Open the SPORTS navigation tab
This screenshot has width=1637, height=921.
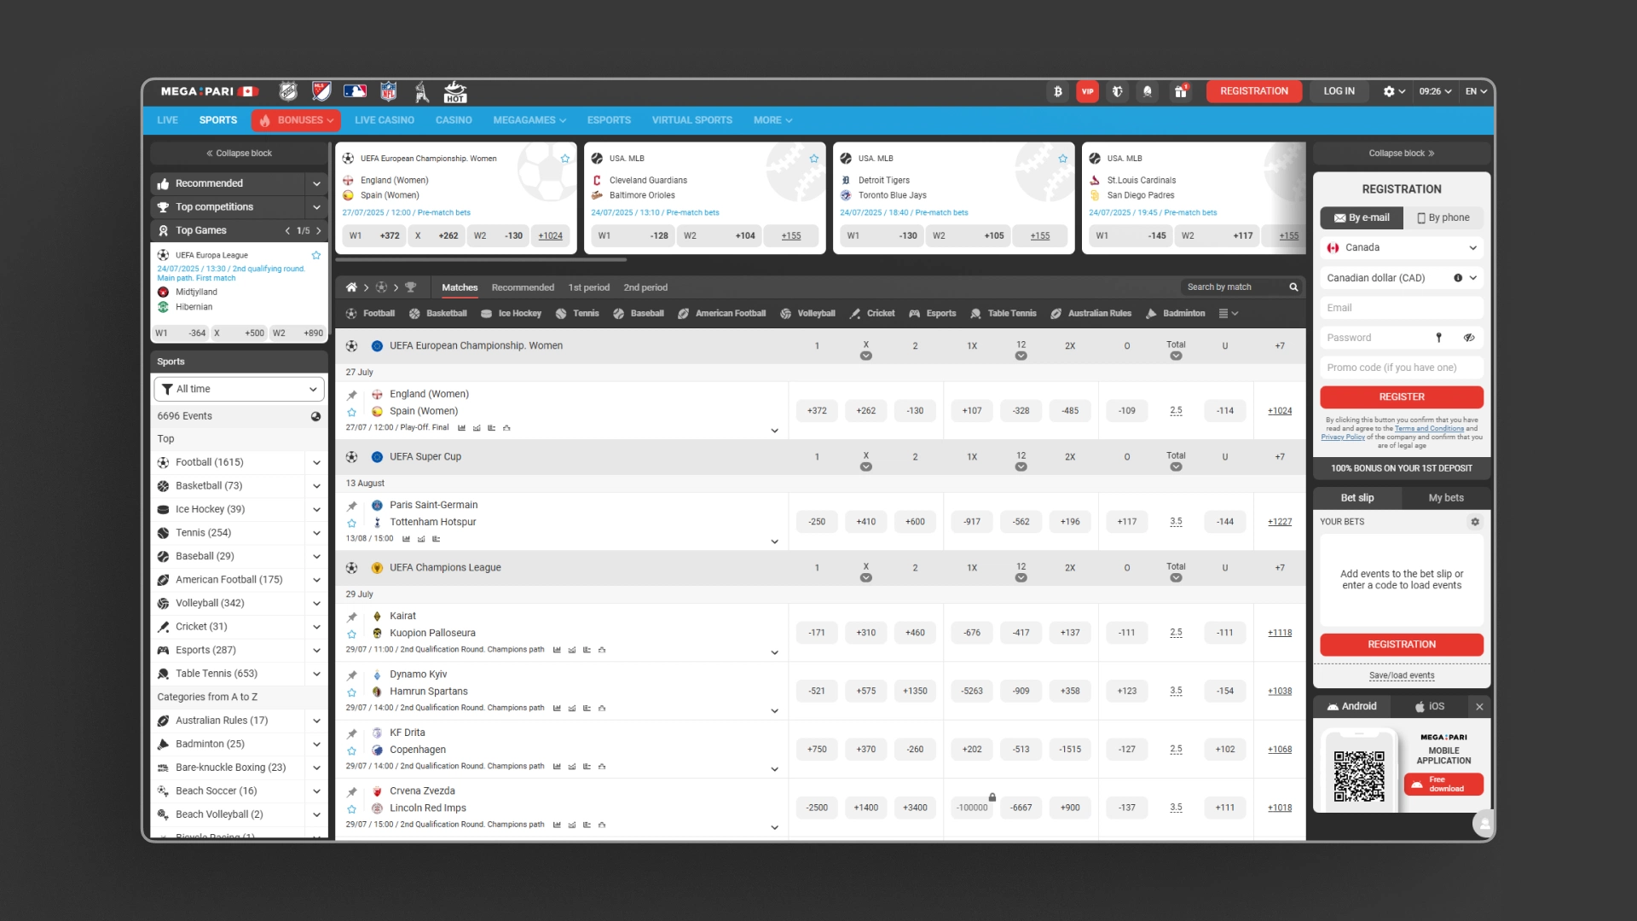tap(218, 120)
